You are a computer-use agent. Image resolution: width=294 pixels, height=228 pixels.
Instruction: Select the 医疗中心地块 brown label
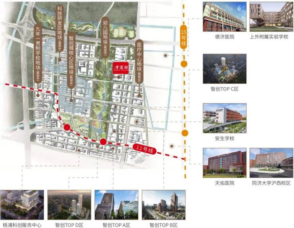(x=139, y=61)
